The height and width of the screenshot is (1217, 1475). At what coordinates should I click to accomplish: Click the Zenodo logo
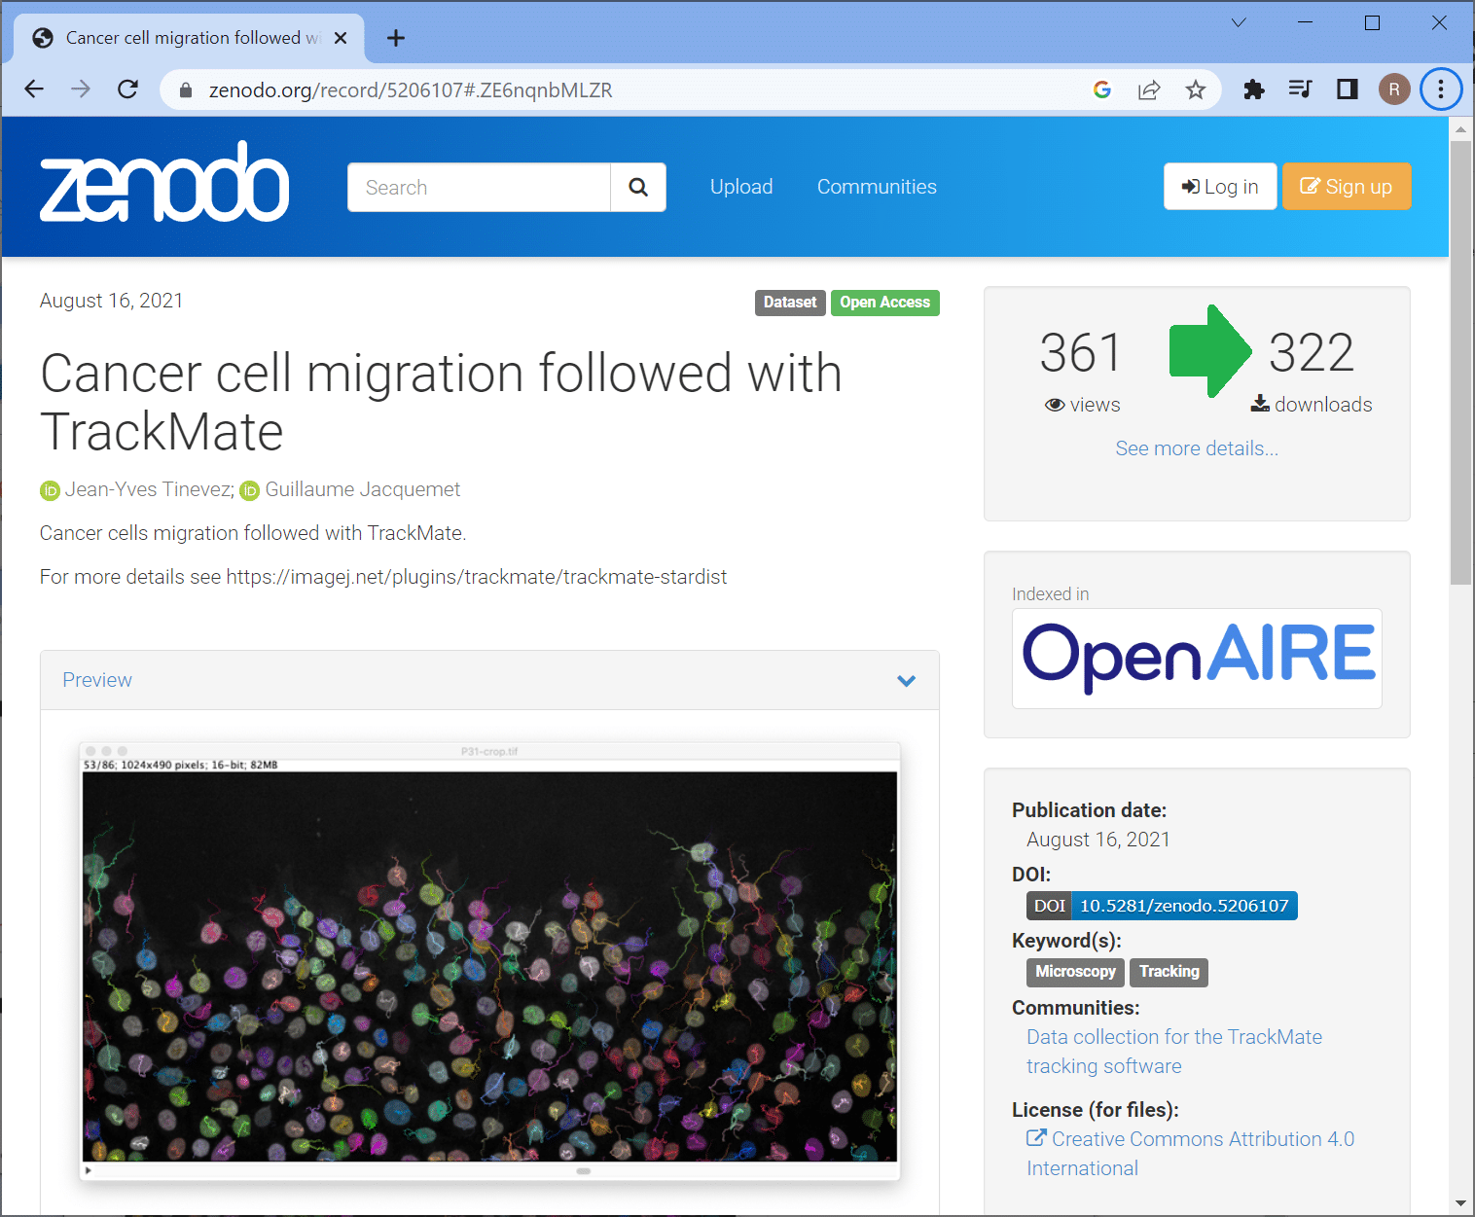[163, 183]
